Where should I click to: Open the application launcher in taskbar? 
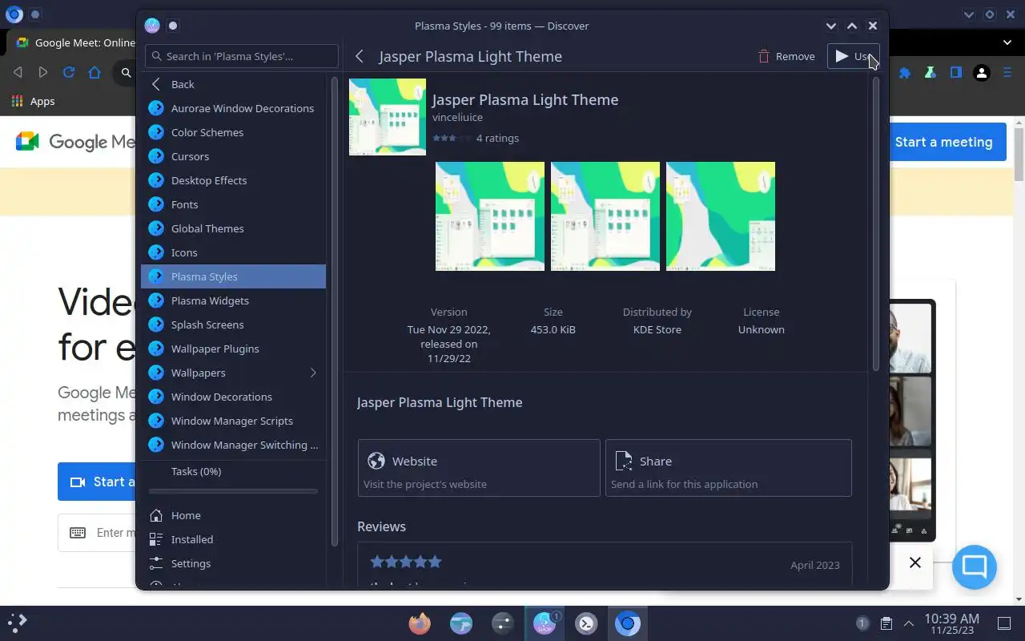coord(17,623)
